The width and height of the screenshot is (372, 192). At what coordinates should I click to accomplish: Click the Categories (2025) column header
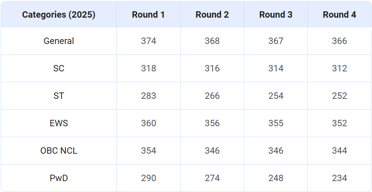point(59,15)
